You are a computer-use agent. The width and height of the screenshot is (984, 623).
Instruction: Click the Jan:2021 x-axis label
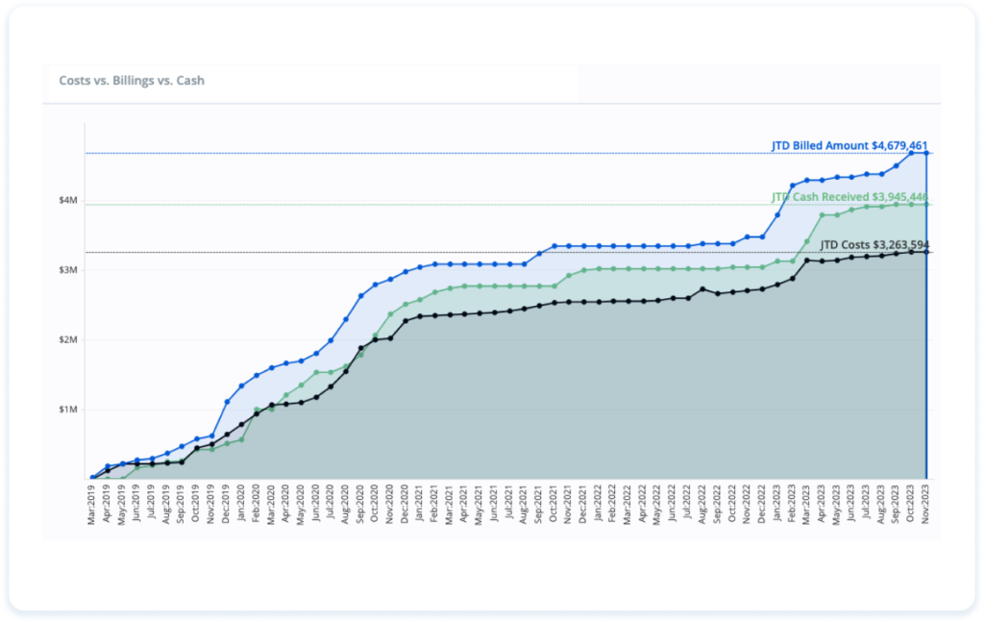419,505
